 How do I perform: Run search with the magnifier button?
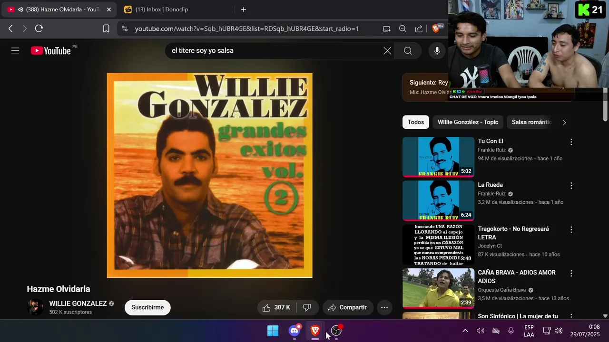tap(408, 51)
